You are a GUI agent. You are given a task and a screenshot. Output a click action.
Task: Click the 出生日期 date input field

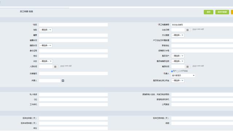click(178, 30)
